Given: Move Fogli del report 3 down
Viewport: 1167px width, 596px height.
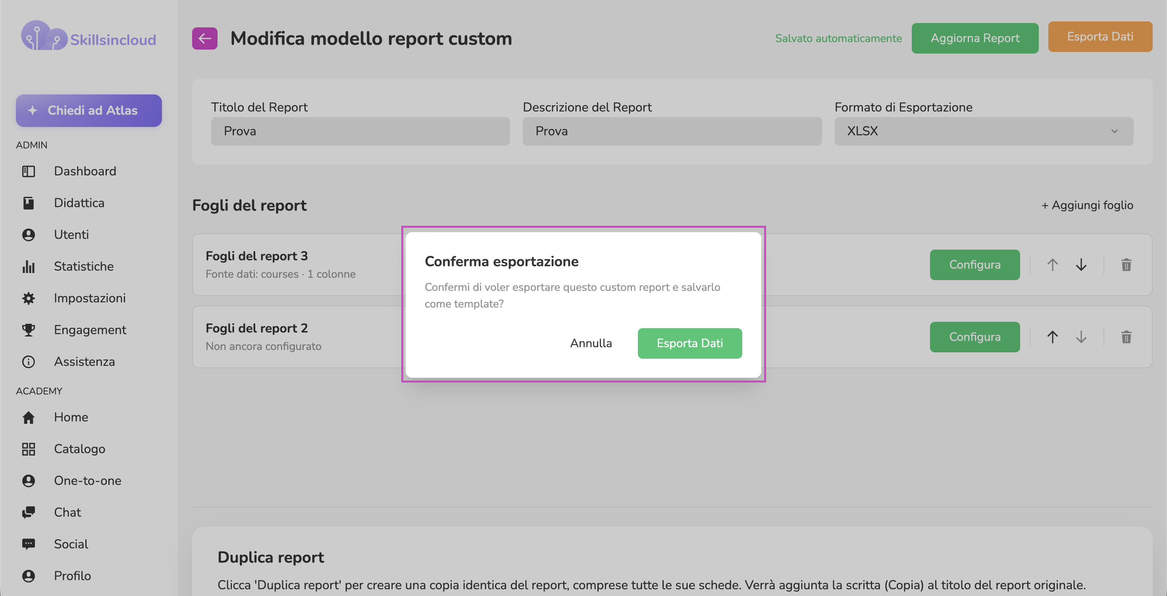Looking at the screenshot, I should pos(1081,265).
